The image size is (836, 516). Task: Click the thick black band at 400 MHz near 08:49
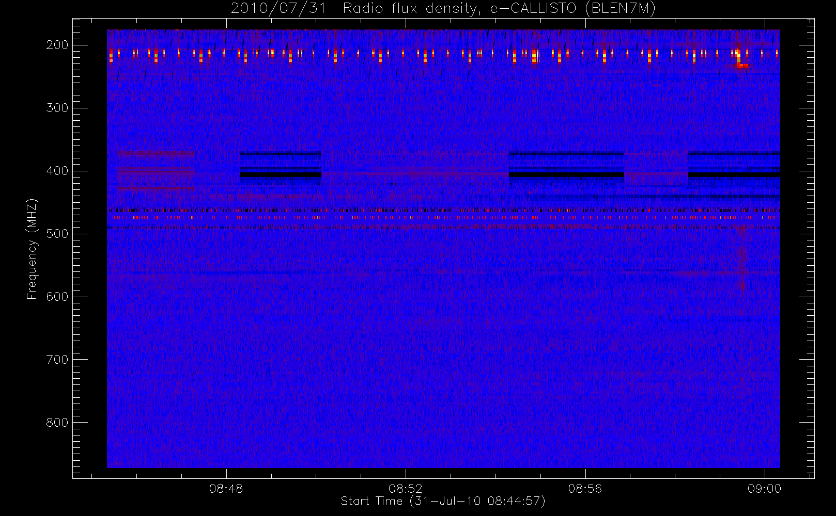281,175
